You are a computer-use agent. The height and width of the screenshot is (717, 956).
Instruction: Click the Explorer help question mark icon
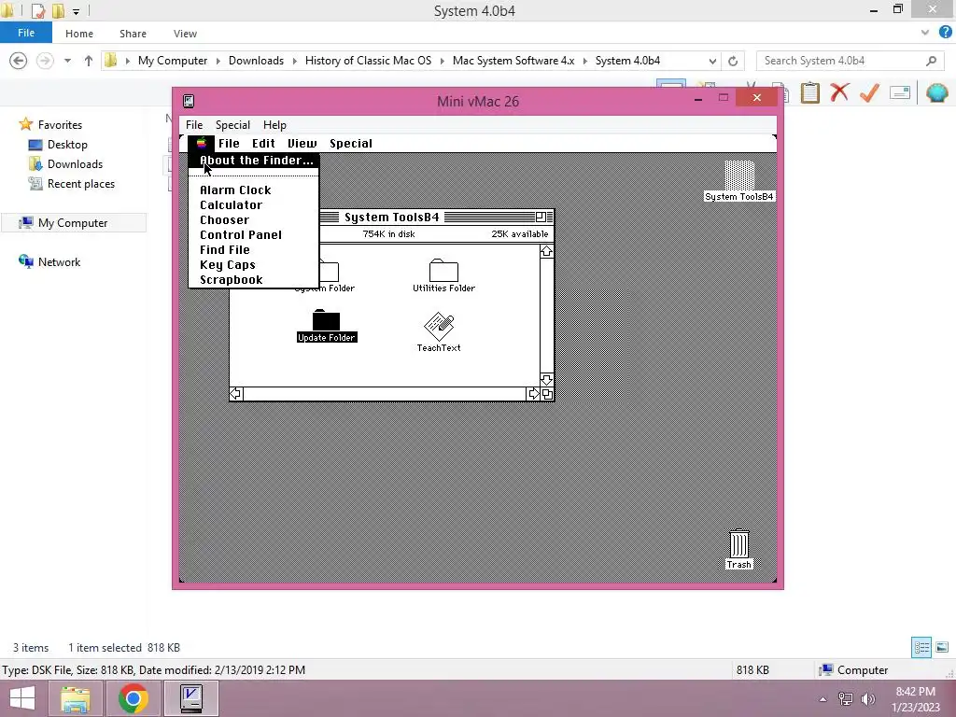pyautogui.click(x=945, y=33)
